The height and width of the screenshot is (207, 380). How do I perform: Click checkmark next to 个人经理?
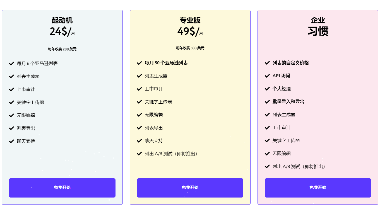[x=267, y=89]
